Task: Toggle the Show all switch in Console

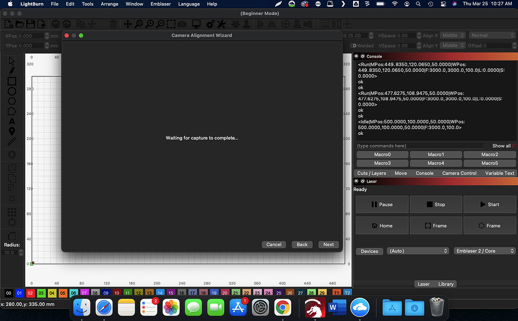Action: coord(513,146)
